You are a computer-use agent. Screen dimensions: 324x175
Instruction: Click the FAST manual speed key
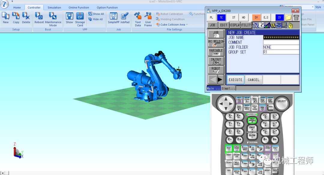pos(252,128)
